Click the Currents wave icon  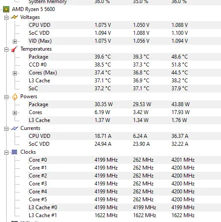click(x=15, y=128)
